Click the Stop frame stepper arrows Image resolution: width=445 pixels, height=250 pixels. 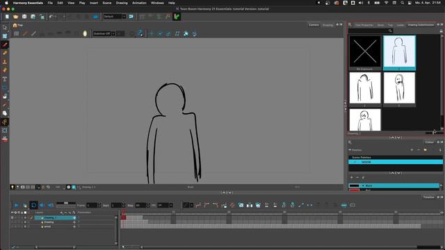(148, 206)
